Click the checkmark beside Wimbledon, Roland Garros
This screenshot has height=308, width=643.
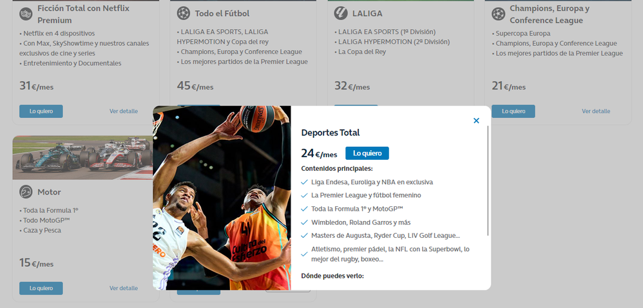coord(304,222)
